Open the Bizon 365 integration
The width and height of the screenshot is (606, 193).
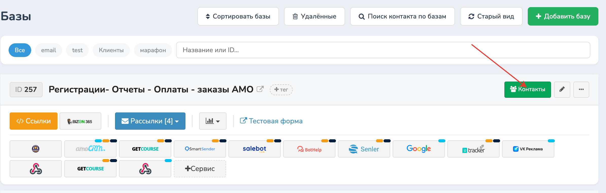tap(80, 121)
